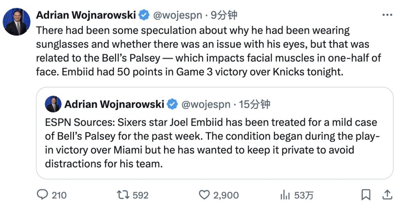Click the quoted tweet's verified badge
402x204 pixels.
172,104
